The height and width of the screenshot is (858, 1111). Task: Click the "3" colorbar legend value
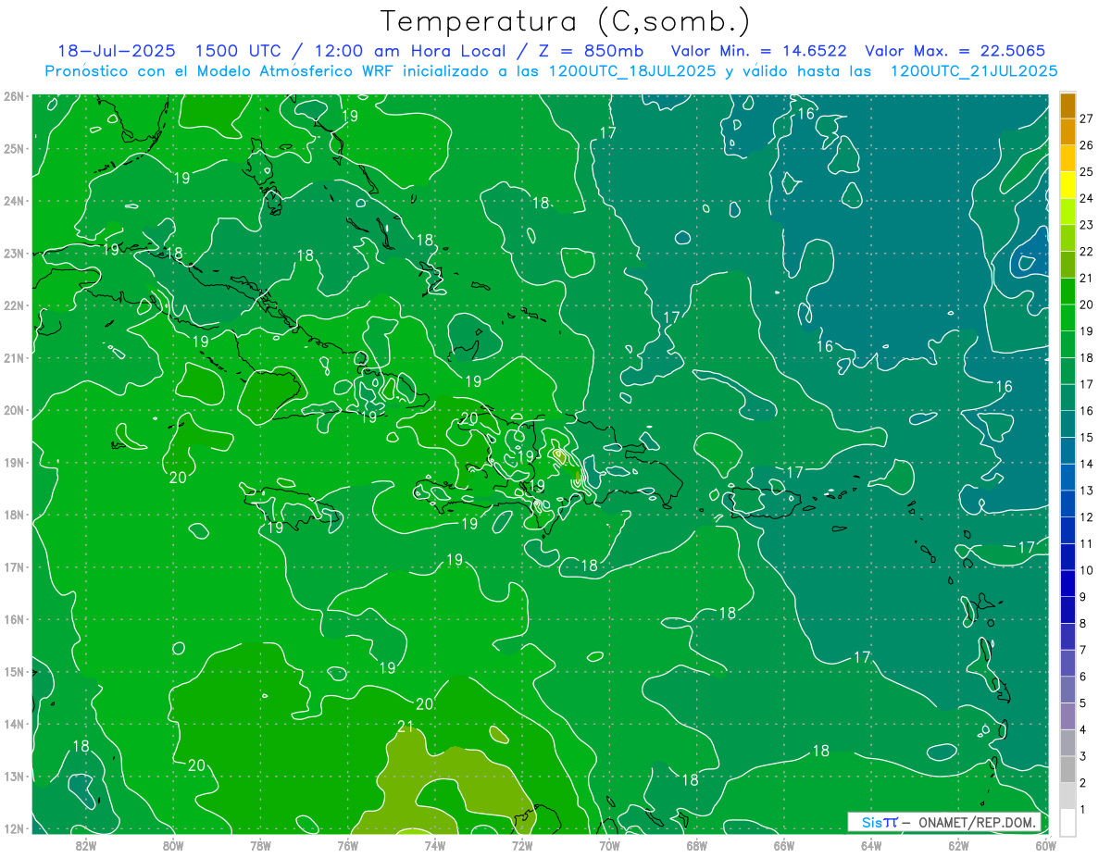point(1083,756)
